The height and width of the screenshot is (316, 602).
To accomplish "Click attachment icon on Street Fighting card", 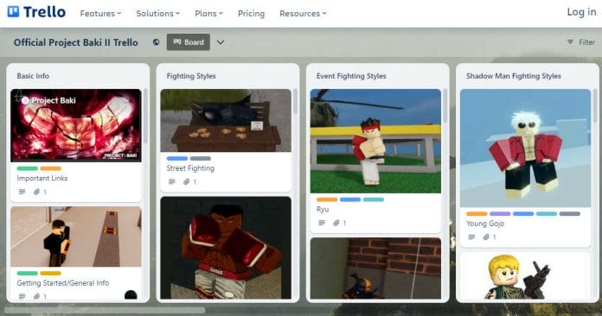I will pos(186,181).
